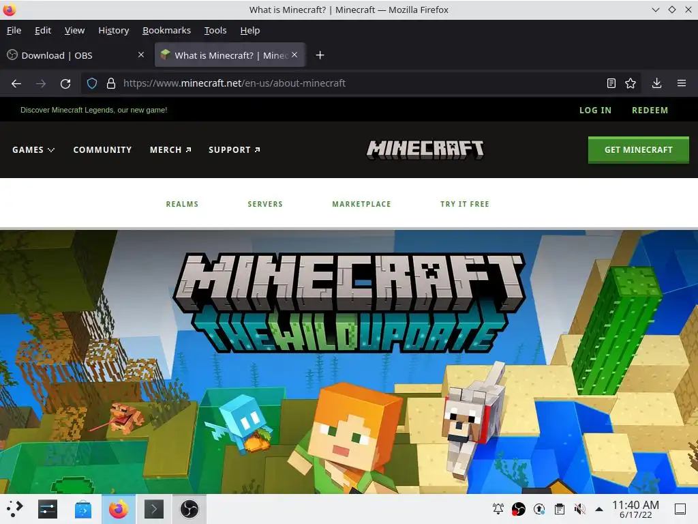Open the updates tray icon
The image size is (698, 524).
coord(539,509)
